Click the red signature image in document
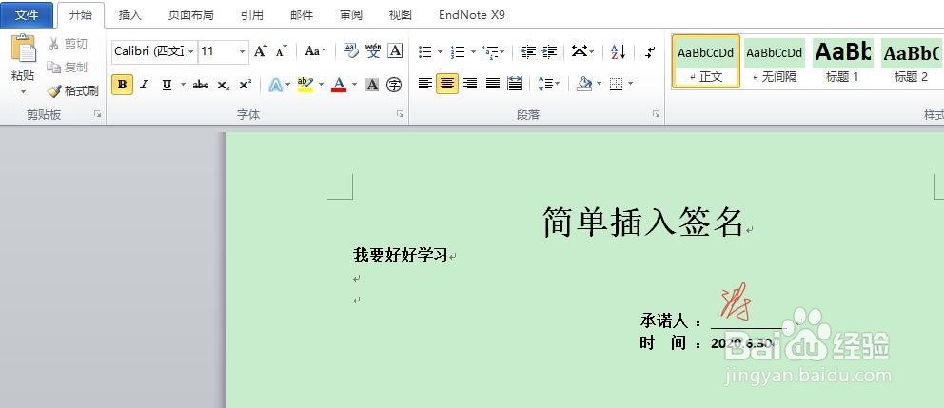 (x=735, y=301)
